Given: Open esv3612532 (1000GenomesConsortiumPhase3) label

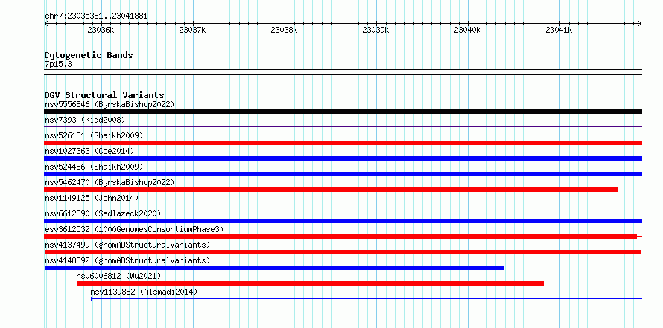Looking at the screenshot, I should [134, 229].
